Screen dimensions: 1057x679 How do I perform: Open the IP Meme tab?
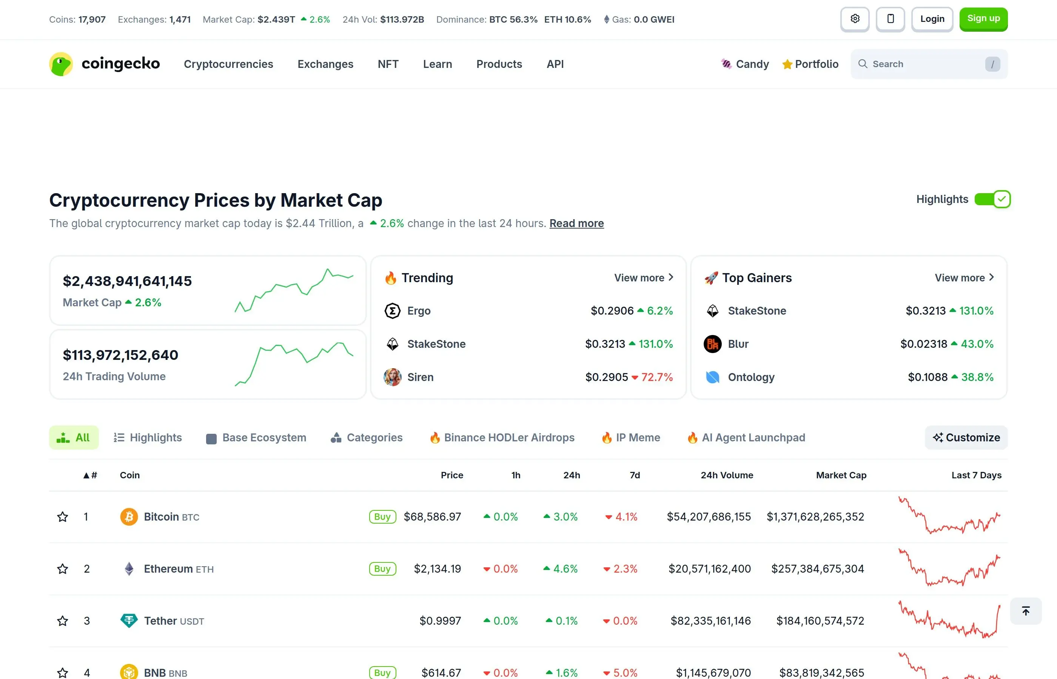[x=631, y=437]
